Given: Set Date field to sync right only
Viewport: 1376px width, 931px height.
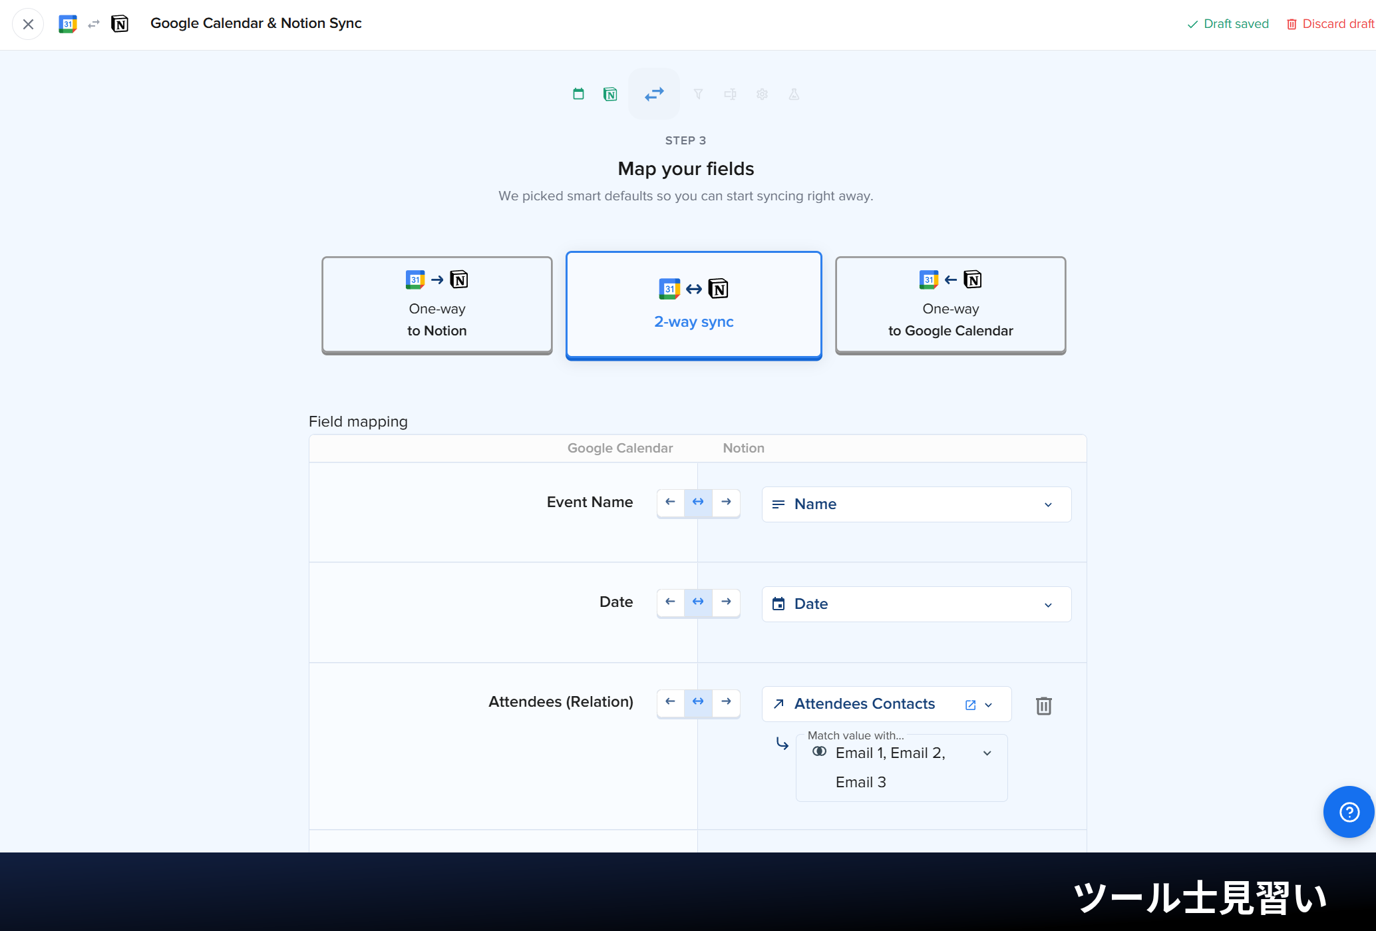Looking at the screenshot, I should (x=726, y=602).
